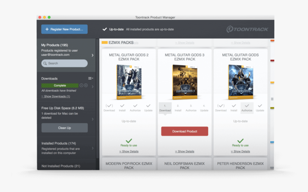
Task: Open Show Downloads (1) link
Action: click(56, 96)
